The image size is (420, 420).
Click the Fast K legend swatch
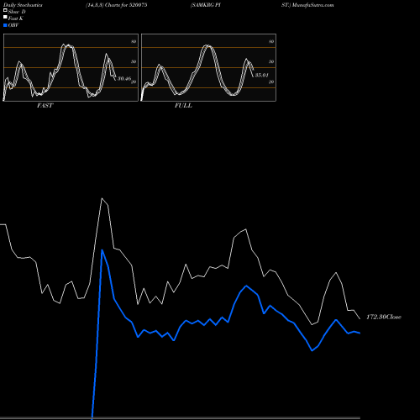(x=5, y=18)
